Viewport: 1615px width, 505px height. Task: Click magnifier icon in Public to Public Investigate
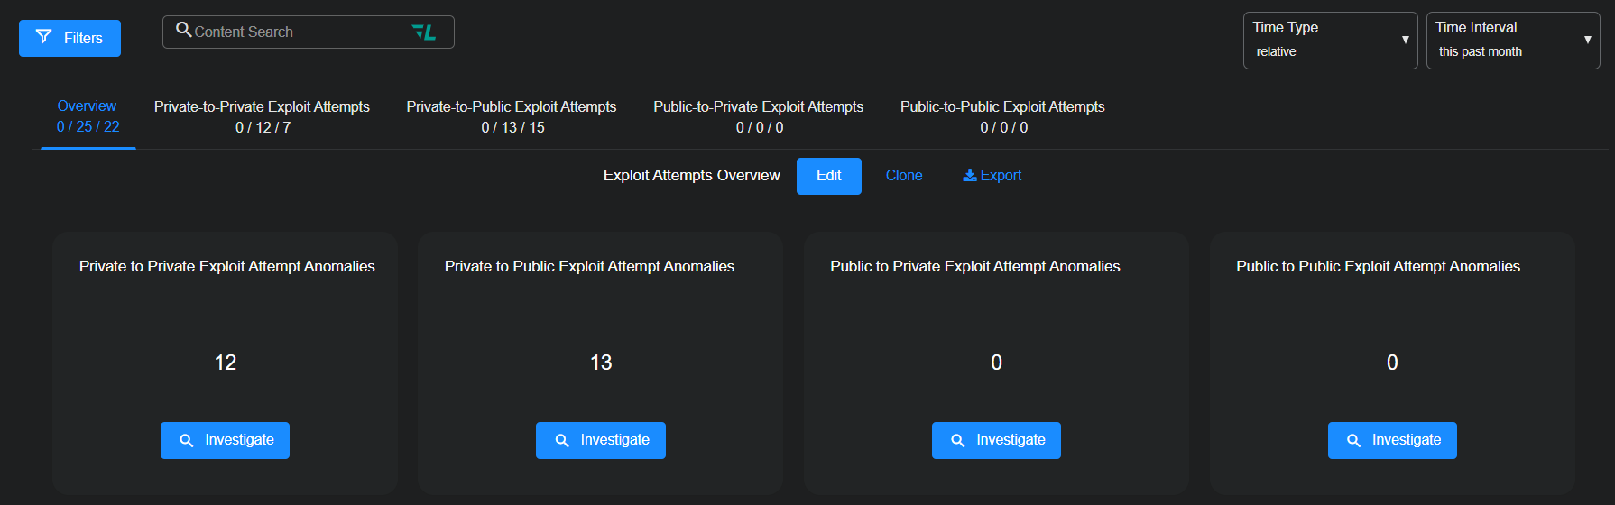pyautogui.click(x=1353, y=441)
